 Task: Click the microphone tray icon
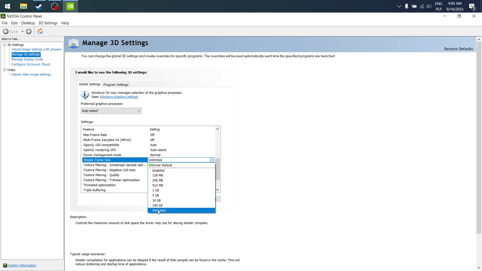pos(407,6)
